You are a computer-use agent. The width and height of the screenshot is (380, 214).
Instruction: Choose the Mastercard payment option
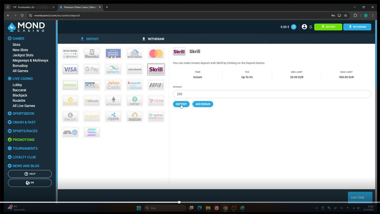[x=156, y=54]
